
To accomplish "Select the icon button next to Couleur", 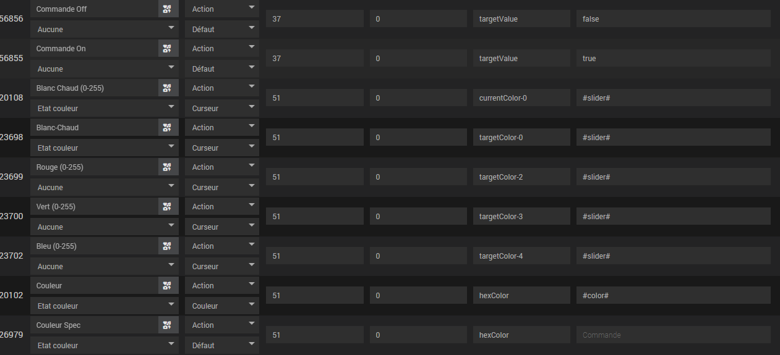I will [x=168, y=286].
